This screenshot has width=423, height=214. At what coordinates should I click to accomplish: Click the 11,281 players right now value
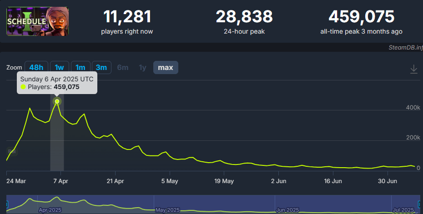pos(127,17)
